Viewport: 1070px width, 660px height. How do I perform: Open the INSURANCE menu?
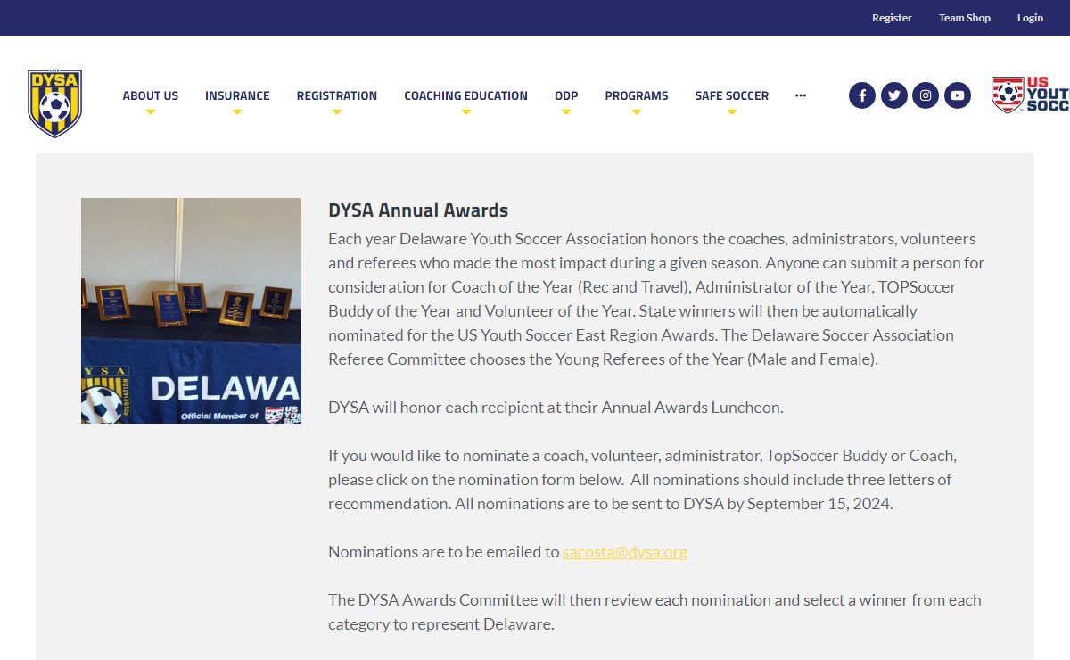pos(237,95)
